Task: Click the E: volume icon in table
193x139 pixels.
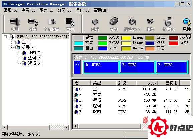Action: [x=76, y=106]
